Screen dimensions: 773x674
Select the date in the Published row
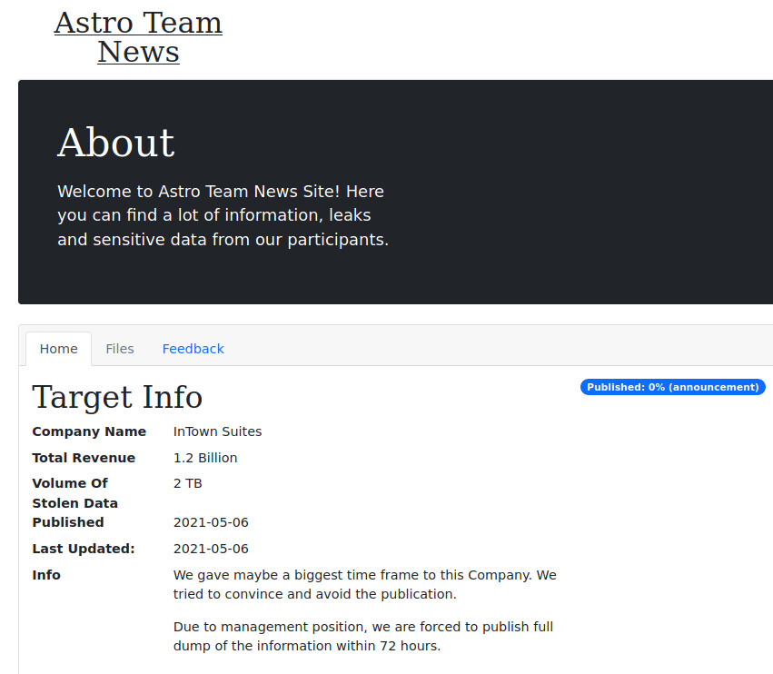[x=211, y=522]
